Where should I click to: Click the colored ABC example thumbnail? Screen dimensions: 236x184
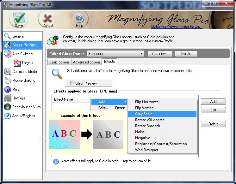click(x=65, y=134)
